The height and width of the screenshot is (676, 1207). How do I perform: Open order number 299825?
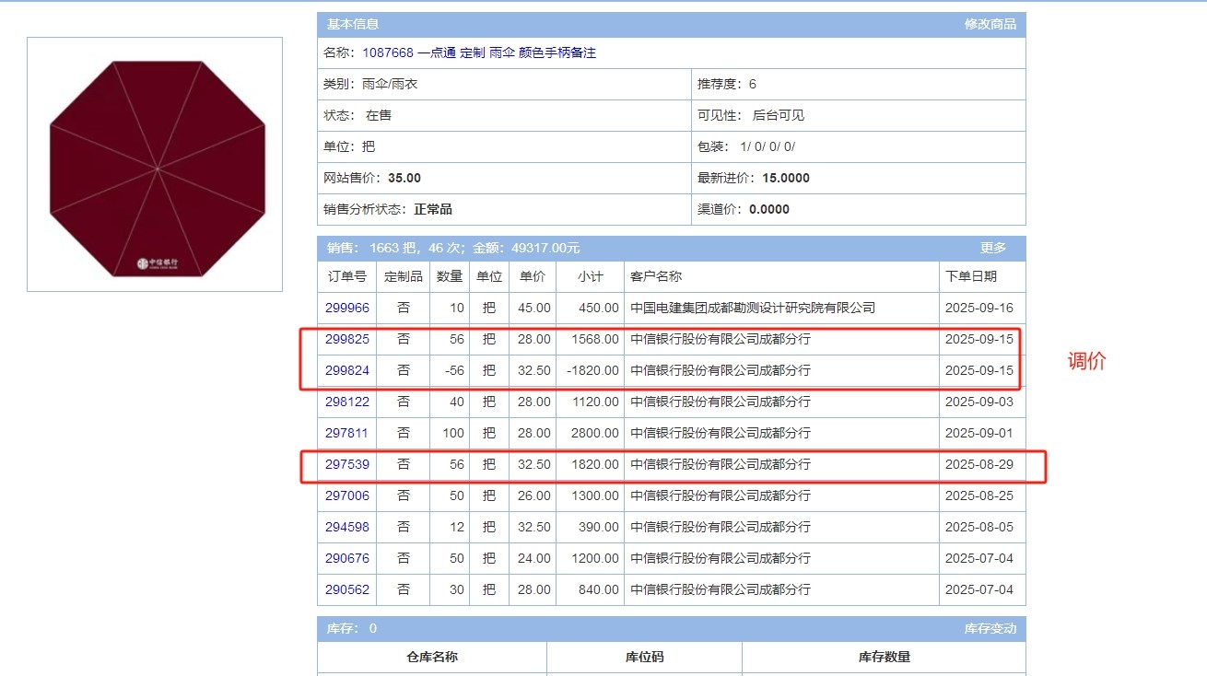tap(346, 339)
